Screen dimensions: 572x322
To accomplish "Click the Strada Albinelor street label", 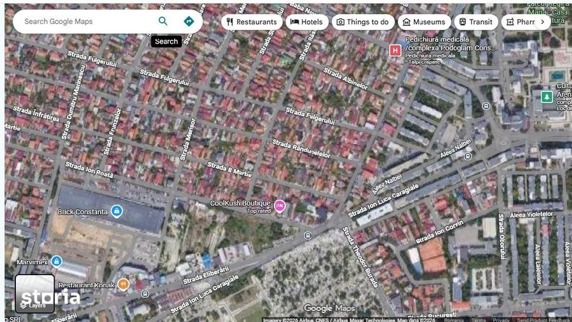I will (346, 79).
